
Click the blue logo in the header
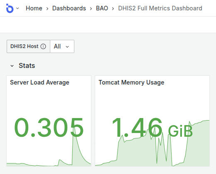(x=10, y=8)
